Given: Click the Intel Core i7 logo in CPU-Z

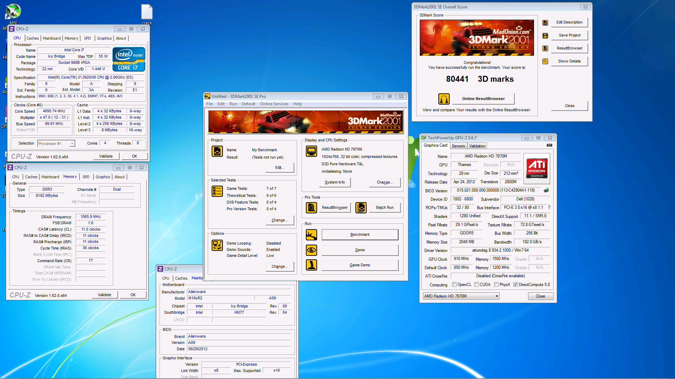Looking at the screenshot, I should (x=129, y=60).
